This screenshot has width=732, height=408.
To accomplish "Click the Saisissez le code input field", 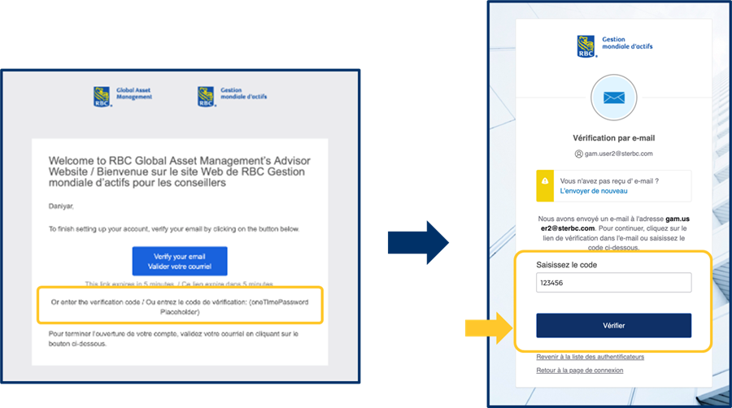I will [613, 283].
